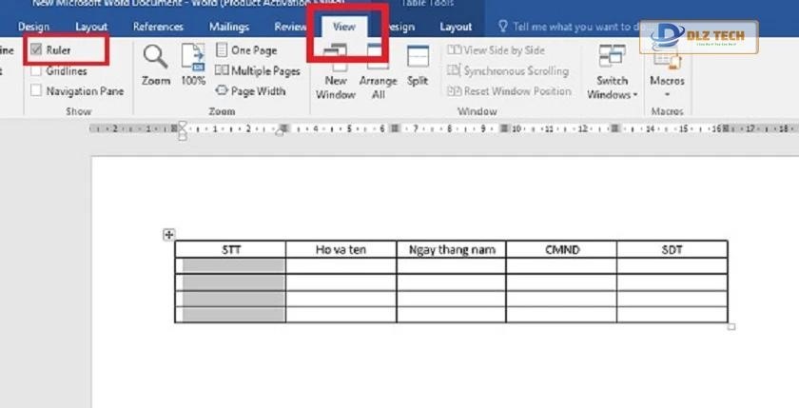Click the Tell me search box
This screenshot has width=799, height=408.
click(571, 27)
